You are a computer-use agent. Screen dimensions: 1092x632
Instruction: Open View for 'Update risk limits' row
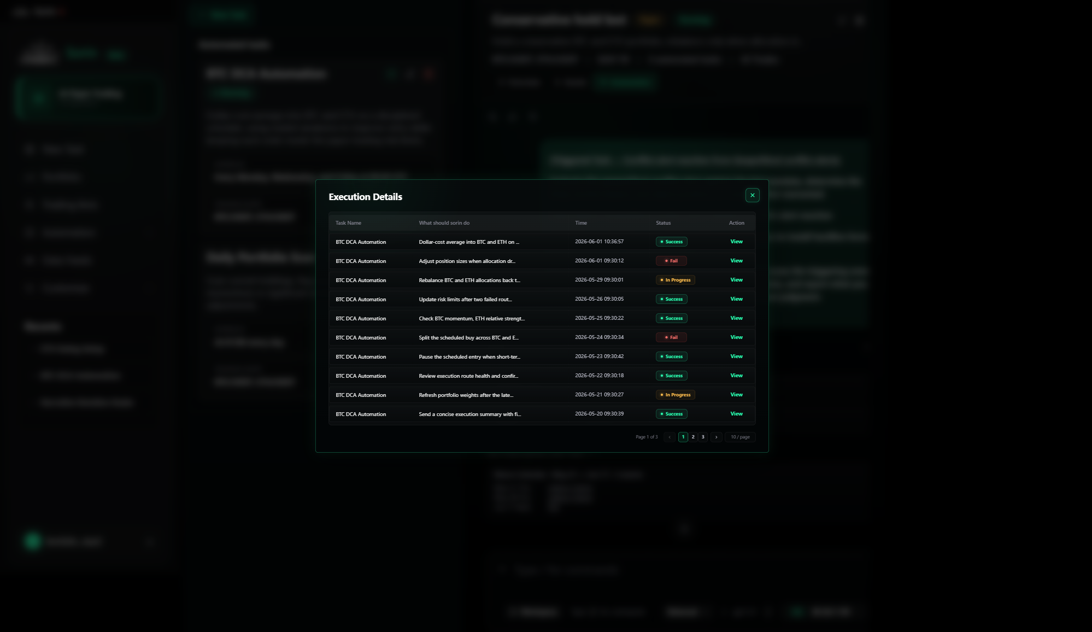(736, 299)
